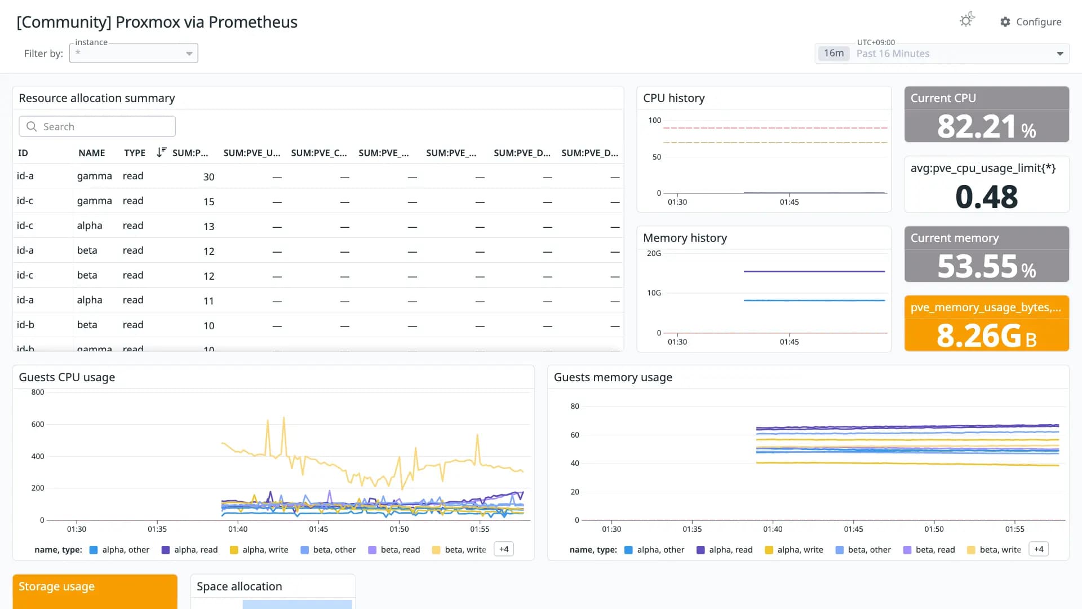Toggle alpha, read series in Guests CPU legend

click(x=189, y=550)
